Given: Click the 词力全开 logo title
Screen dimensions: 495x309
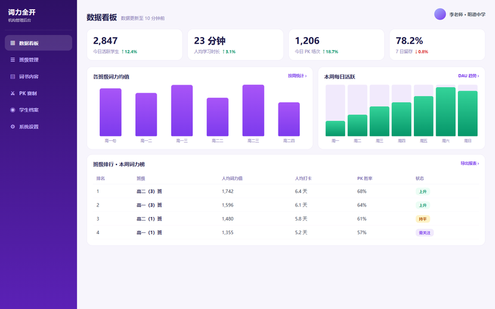Looking at the screenshot, I should click(x=22, y=12).
